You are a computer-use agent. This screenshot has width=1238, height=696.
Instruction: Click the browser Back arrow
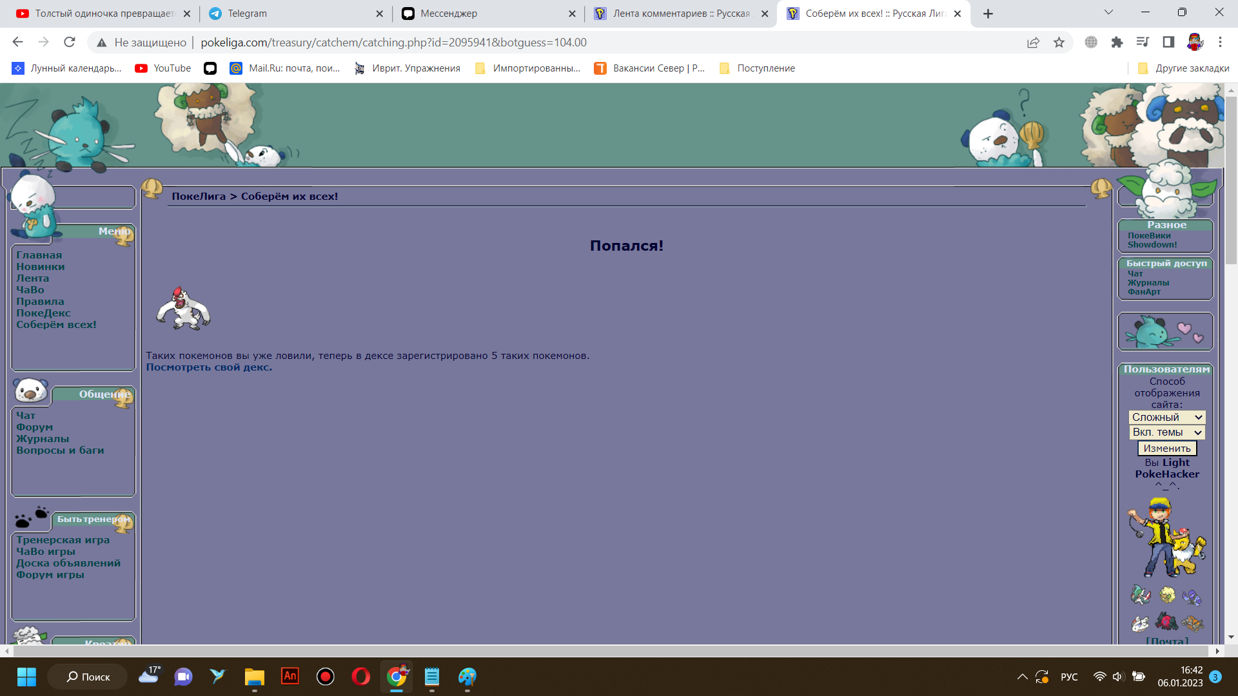click(17, 42)
